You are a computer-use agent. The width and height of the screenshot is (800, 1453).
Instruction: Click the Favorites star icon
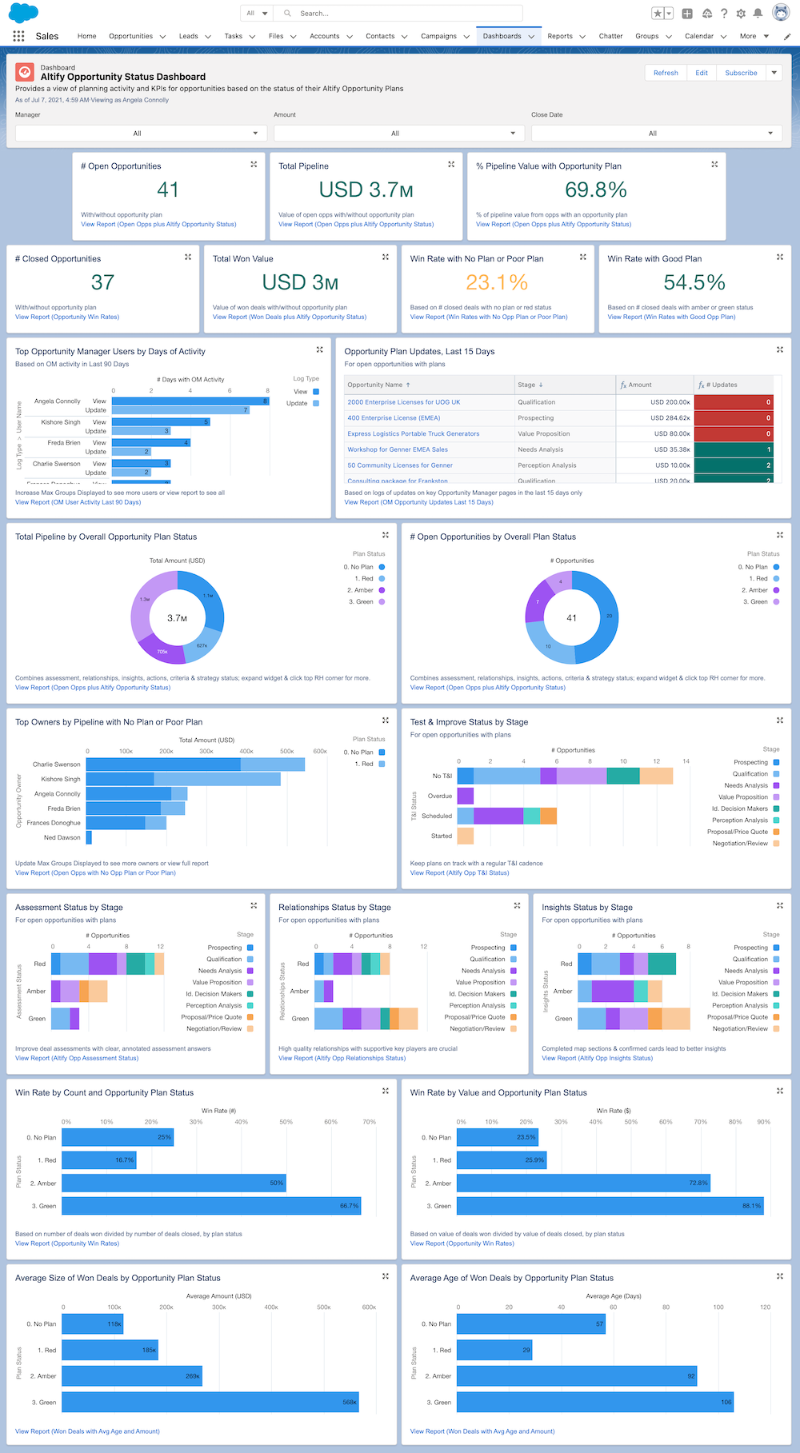[x=658, y=14]
